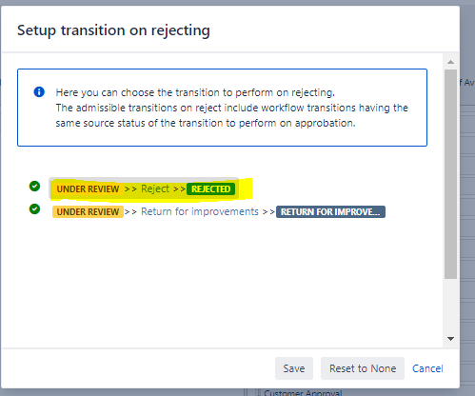The height and width of the screenshot is (396, 475).
Task: Click the info message box text
Action: (x=231, y=108)
